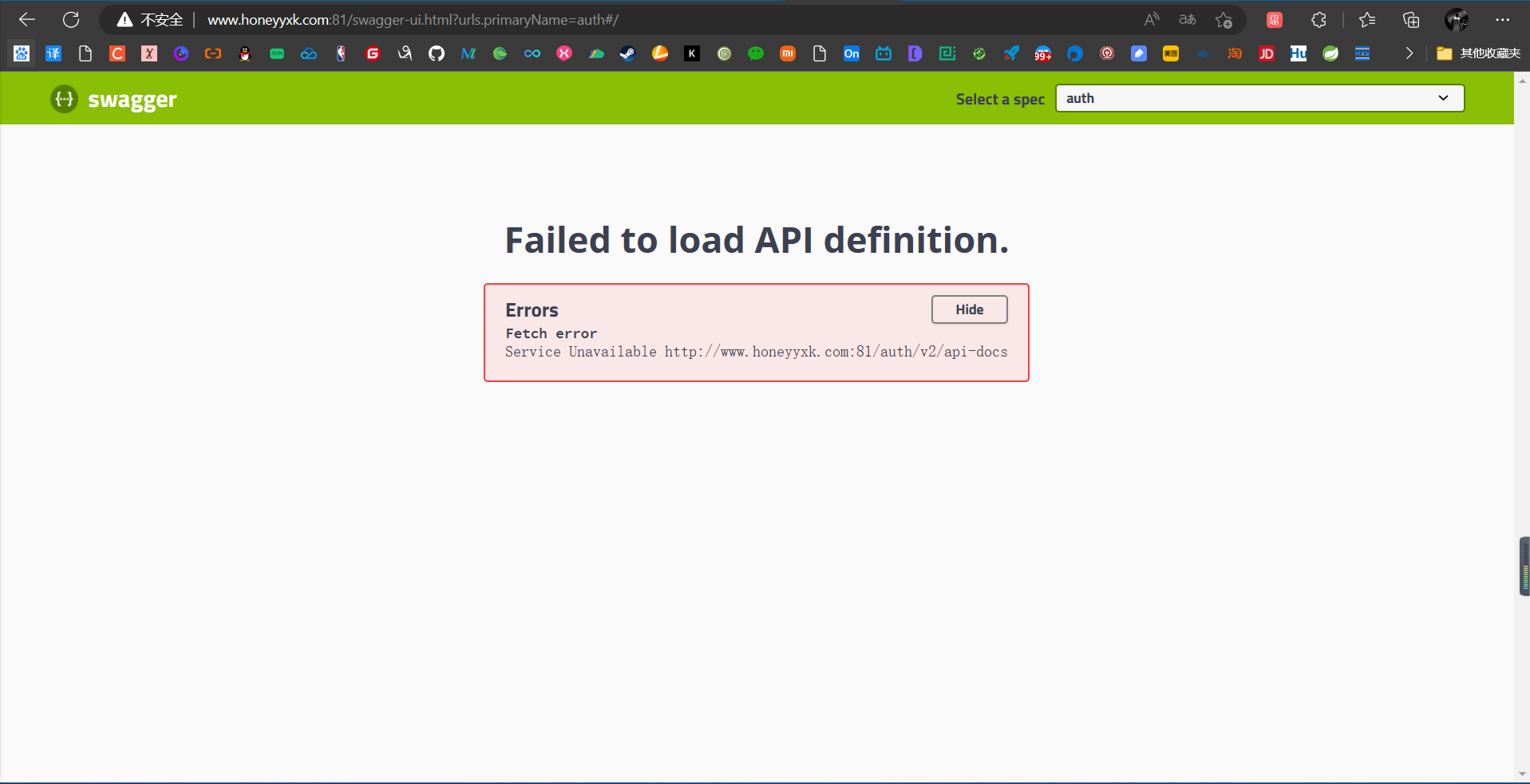Click the Fetch error text
Screen dimensions: 1530x784
(x=551, y=333)
